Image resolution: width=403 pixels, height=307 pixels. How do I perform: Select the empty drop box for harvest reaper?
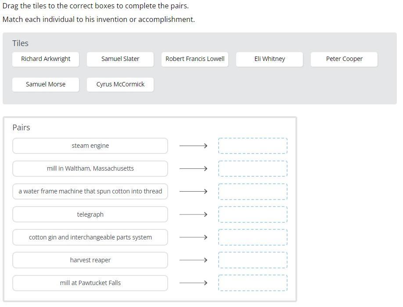[x=253, y=260]
